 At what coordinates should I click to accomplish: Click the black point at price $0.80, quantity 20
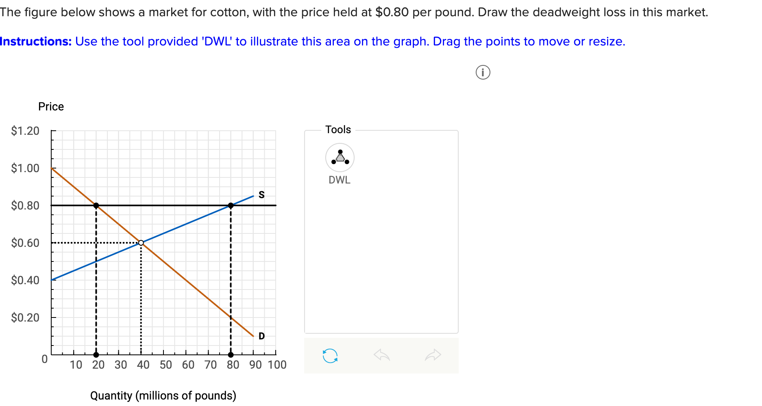96,205
